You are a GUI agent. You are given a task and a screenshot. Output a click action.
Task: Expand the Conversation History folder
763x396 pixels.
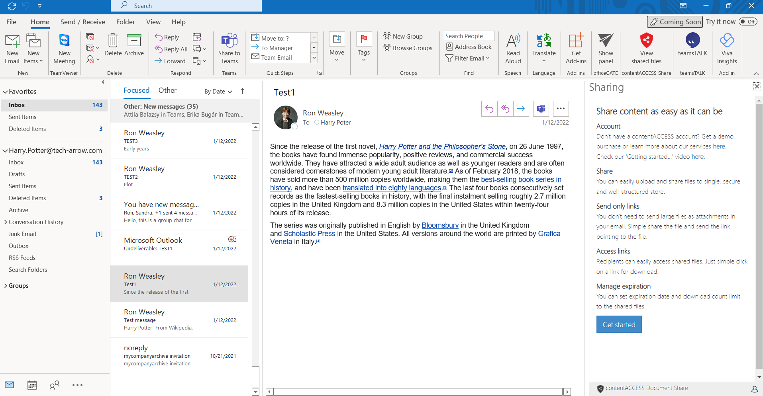[6, 222]
